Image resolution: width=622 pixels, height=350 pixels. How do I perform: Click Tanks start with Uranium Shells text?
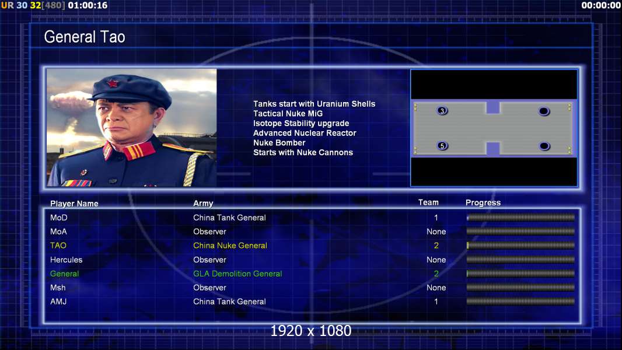pyautogui.click(x=314, y=104)
